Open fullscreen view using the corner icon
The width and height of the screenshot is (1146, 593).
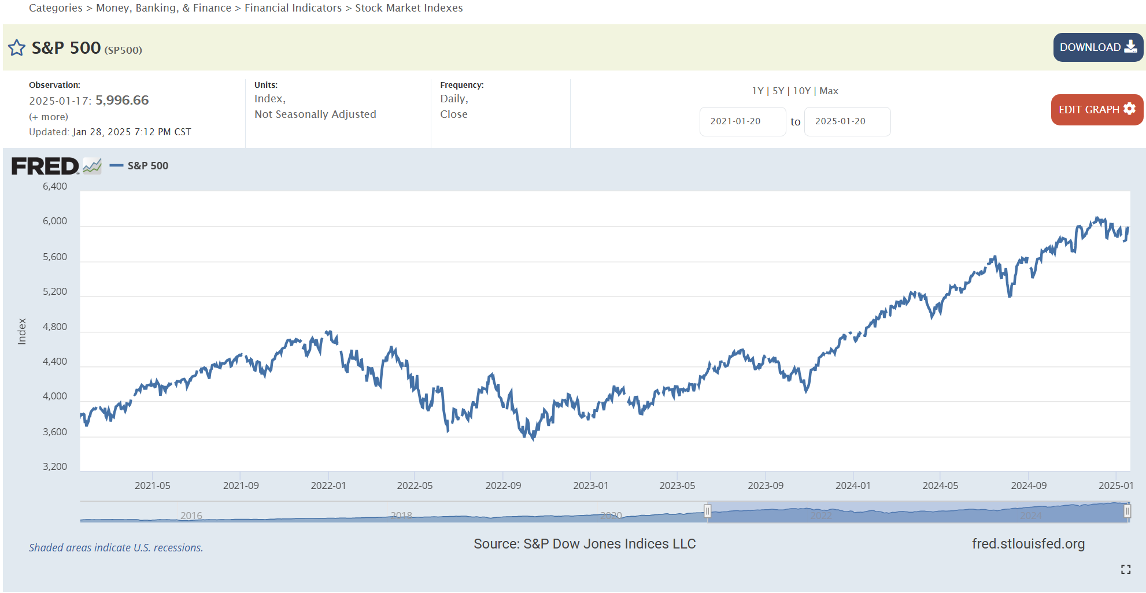pyautogui.click(x=1125, y=569)
